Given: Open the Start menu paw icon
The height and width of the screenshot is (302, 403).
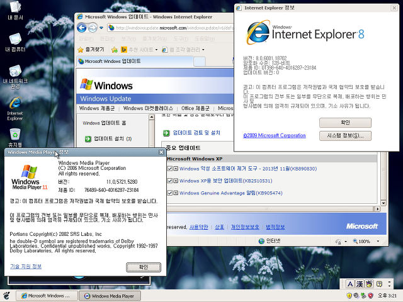Looking at the screenshot, I should (x=7, y=296).
